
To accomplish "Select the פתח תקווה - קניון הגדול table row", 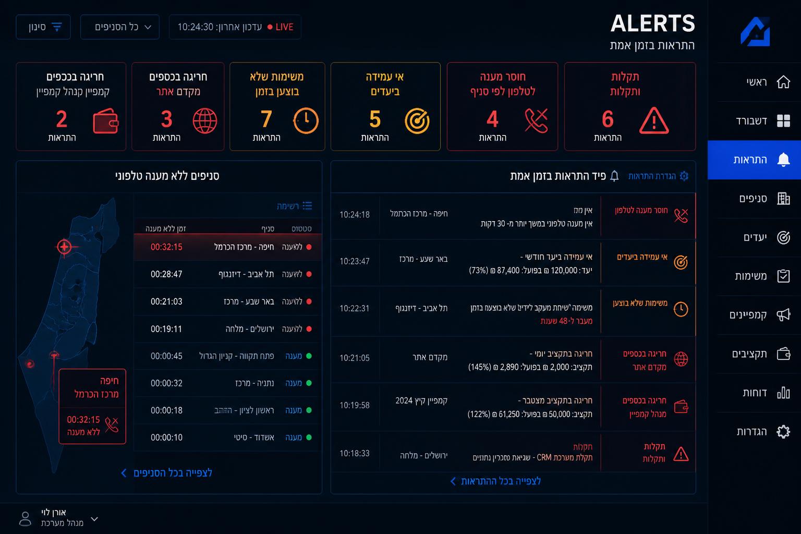I will (x=228, y=356).
